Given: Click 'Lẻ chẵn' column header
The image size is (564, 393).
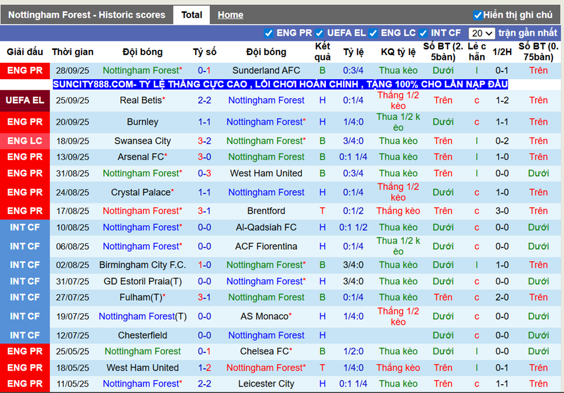Looking at the screenshot, I should [x=477, y=52].
